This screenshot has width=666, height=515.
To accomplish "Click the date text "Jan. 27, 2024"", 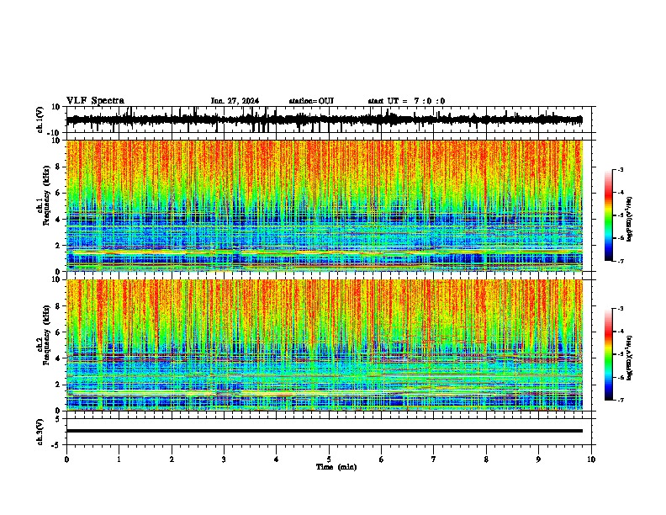I will click(x=235, y=101).
